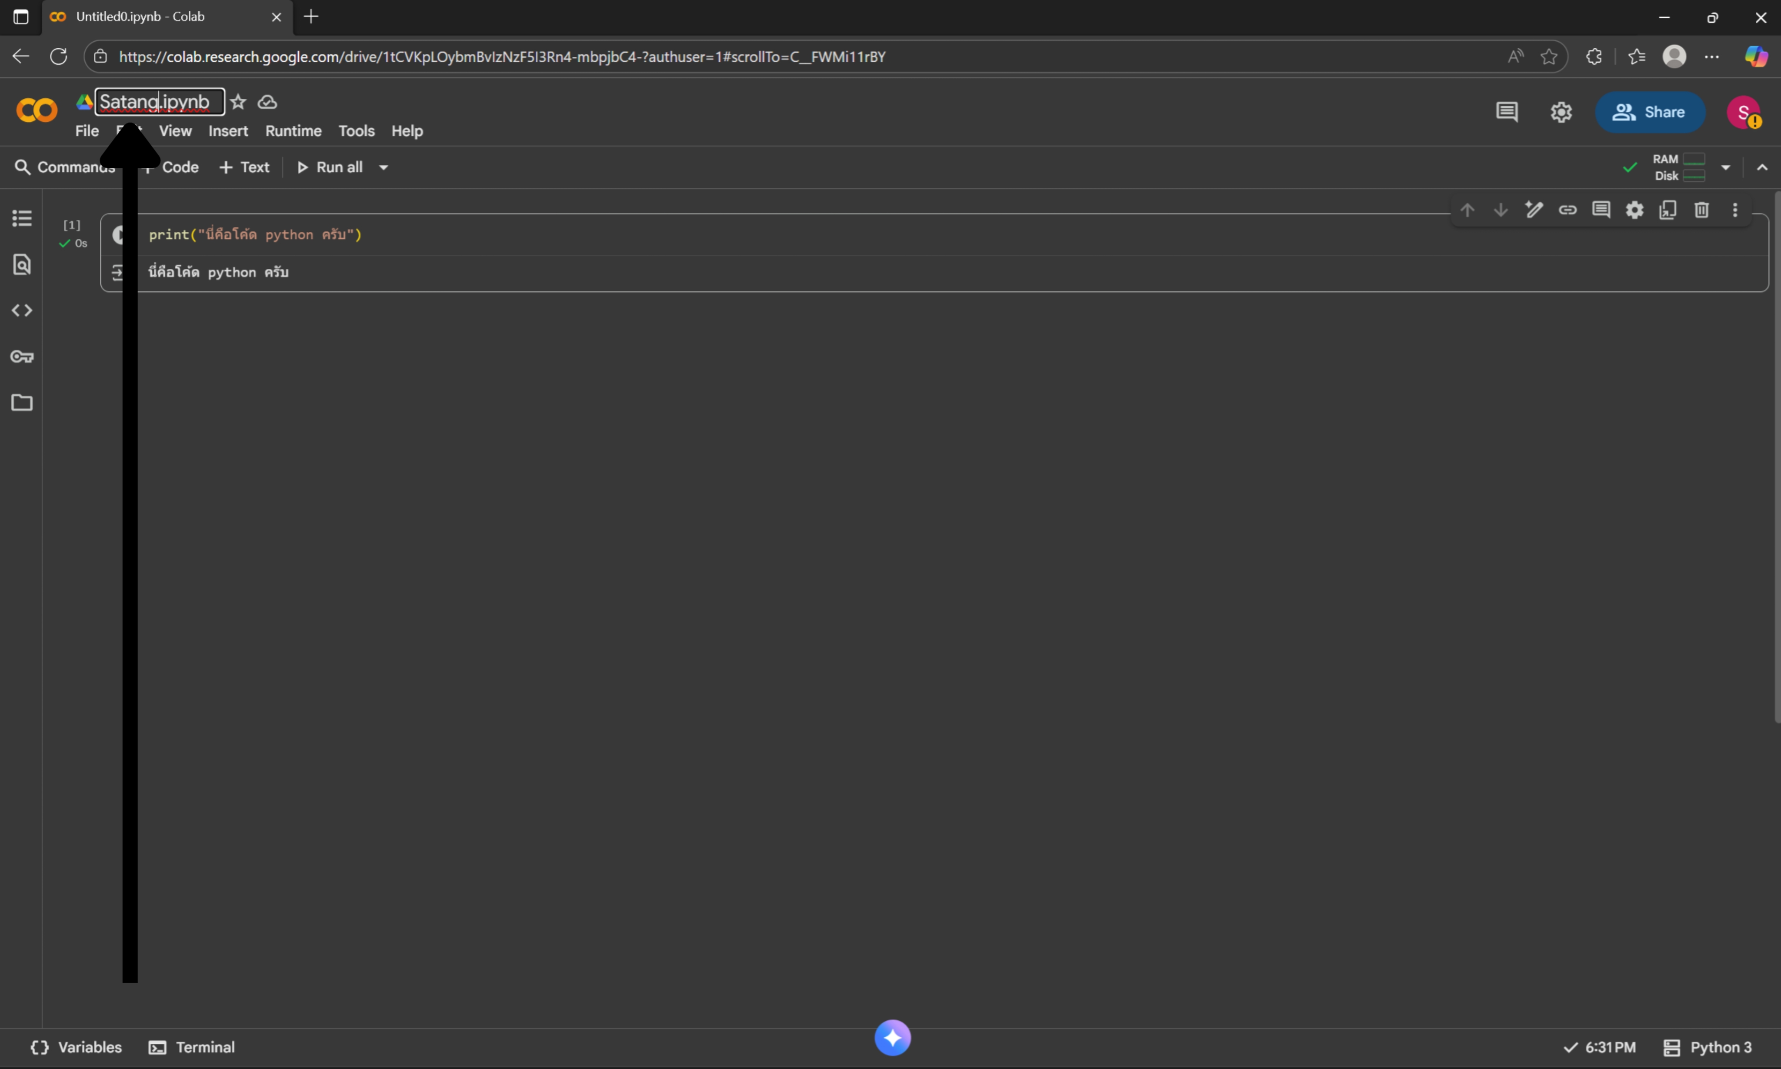Copy link to cell icon

click(x=1567, y=210)
